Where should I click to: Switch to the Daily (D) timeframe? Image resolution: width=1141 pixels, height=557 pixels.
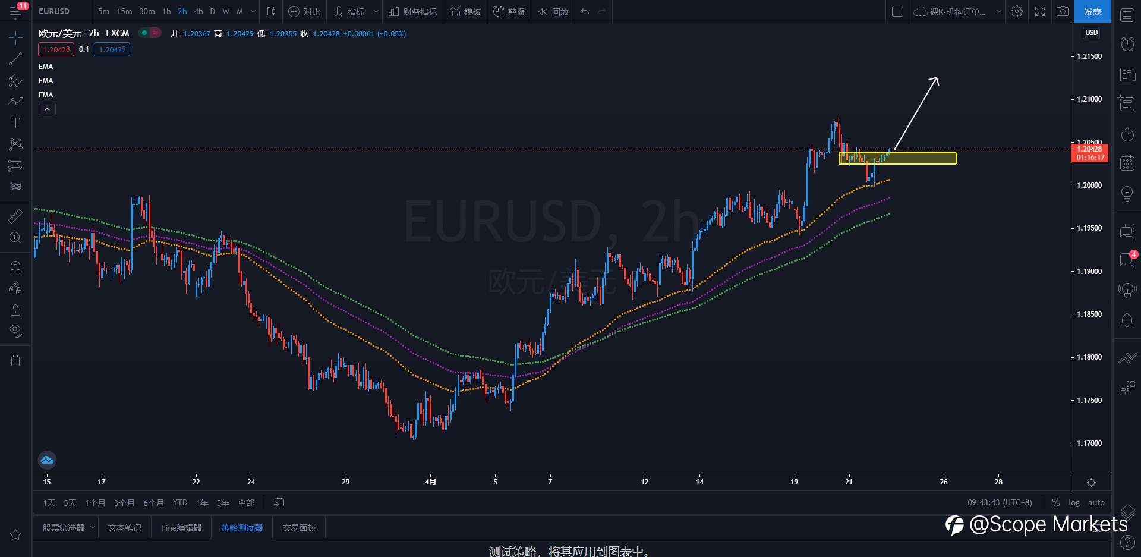tap(212, 11)
